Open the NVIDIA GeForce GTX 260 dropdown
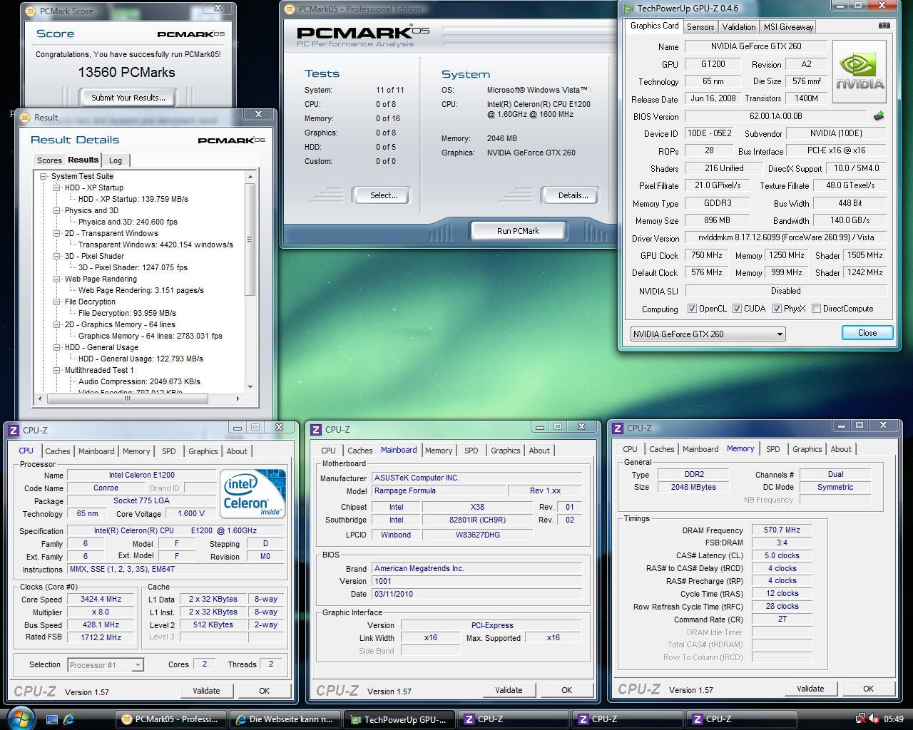Image resolution: width=913 pixels, height=730 pixels. click(x=708, y=334)
